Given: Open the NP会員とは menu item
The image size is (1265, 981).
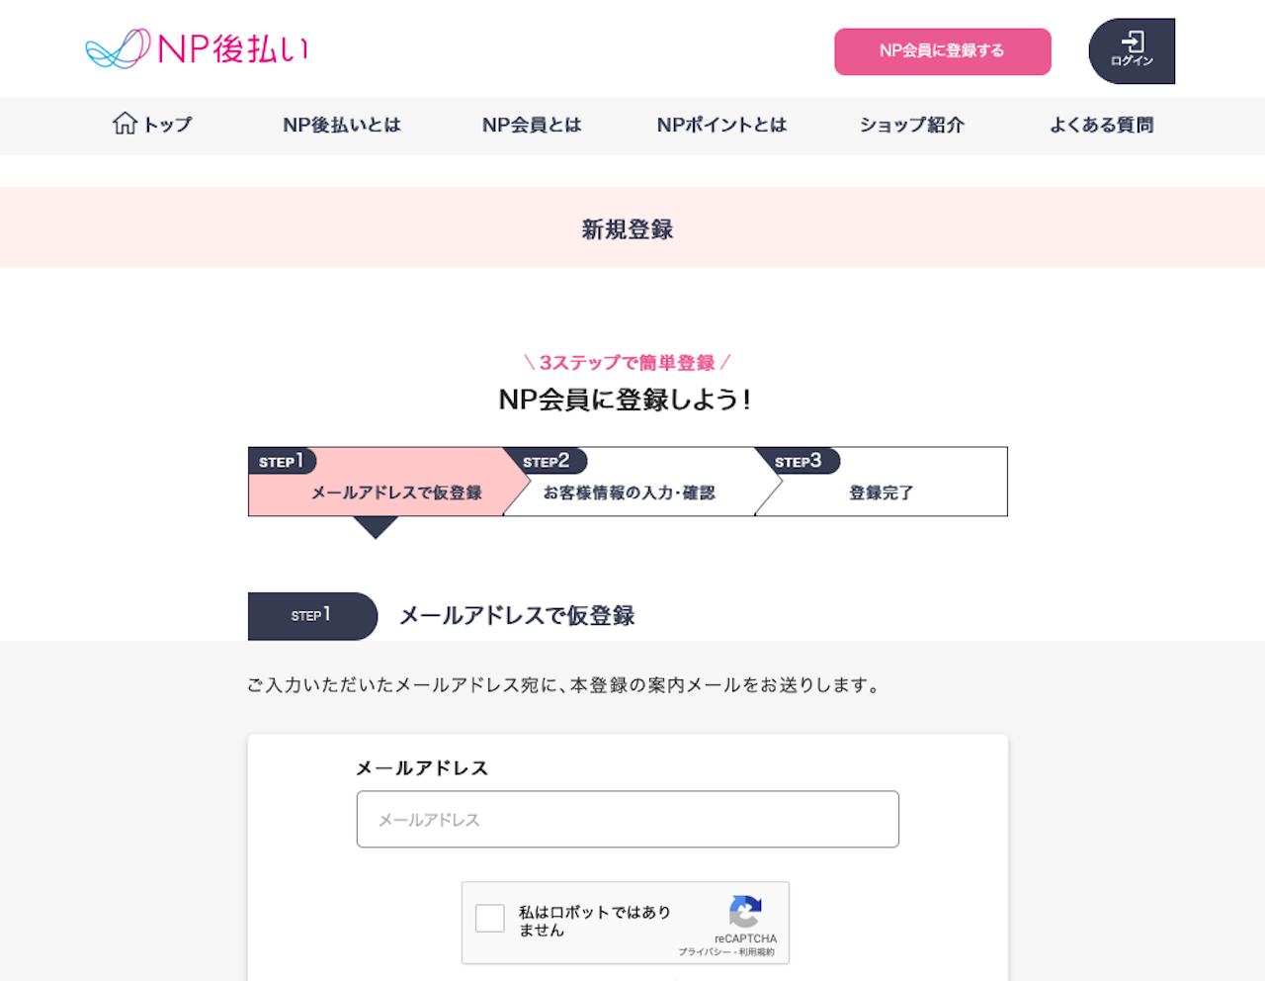Looking at the screenshot, I should coord(532,125).
